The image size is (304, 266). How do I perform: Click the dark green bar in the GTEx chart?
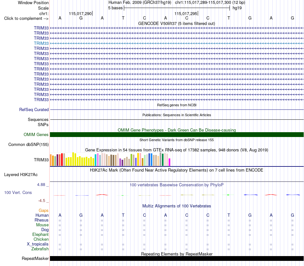[x=163, y=159]
